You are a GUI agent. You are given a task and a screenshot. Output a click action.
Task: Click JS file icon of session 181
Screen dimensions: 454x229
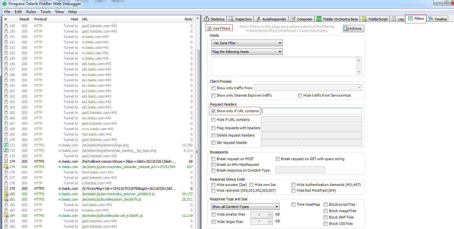(6, 199)
